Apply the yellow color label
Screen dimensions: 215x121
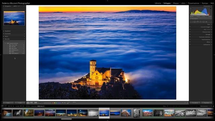[54, 103]
